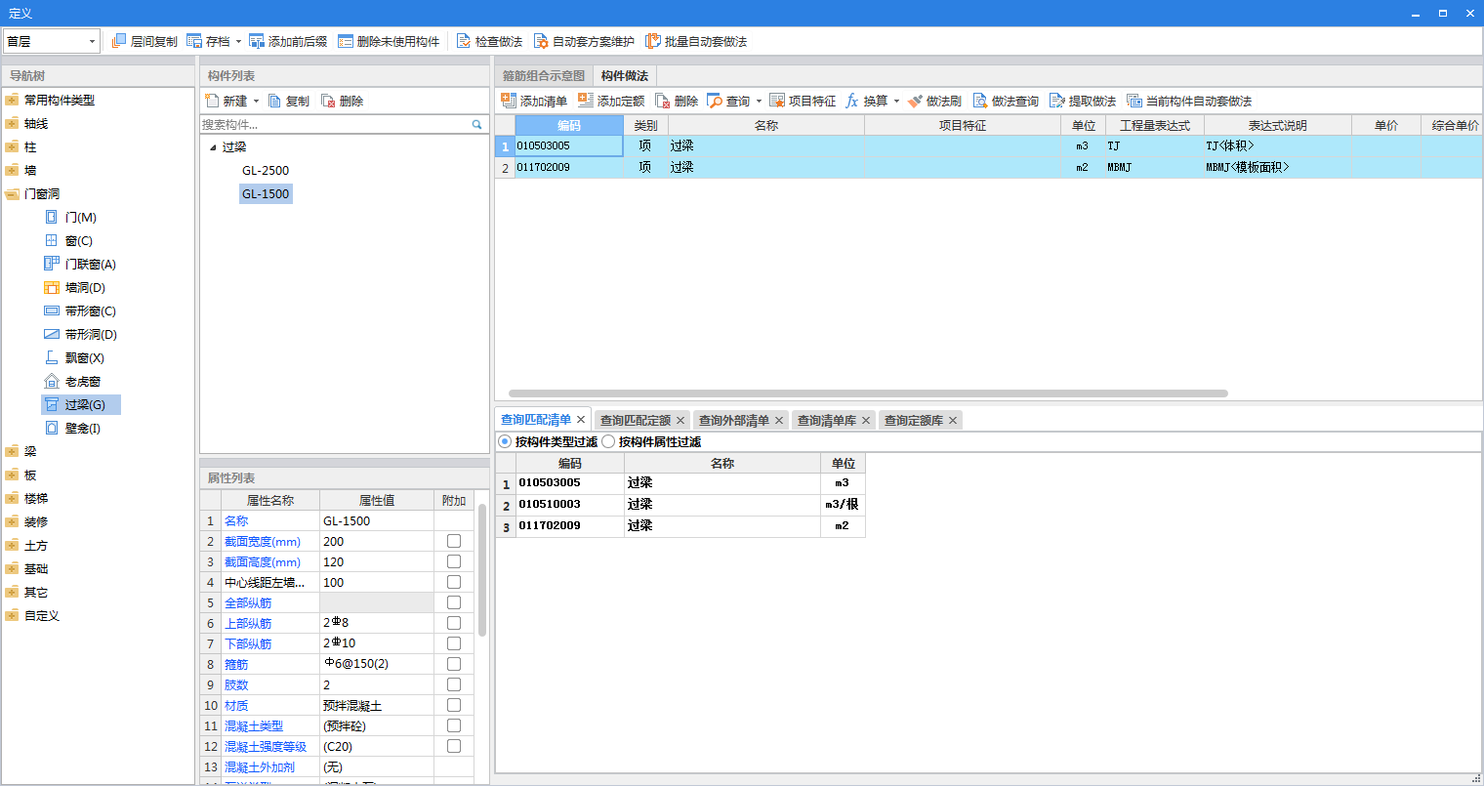The height and width of the screenshot is (786, 1484).
Task: Tick the 附加 checkbox for 截面高度(mm)
Action: point(454,561)
